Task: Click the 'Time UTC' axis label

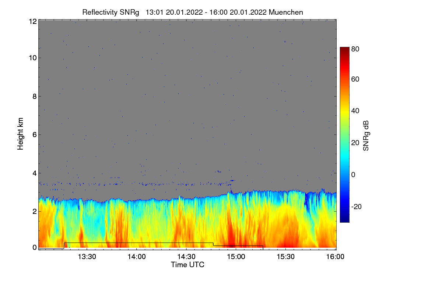Action: [x=187, y=265]
